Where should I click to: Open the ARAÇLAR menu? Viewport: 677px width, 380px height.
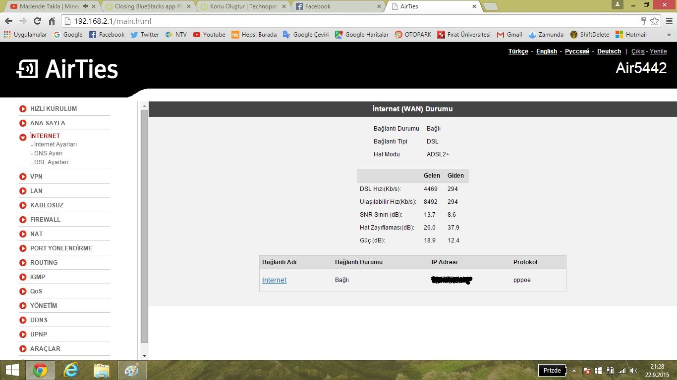pyautogui.click(x=45, y=349)
